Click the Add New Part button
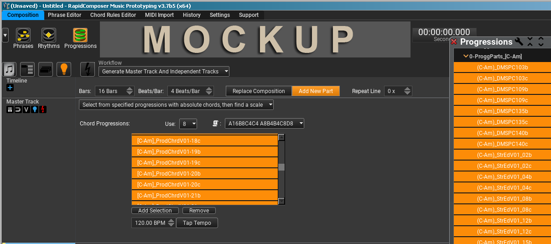The height and width of the screenshot is (244, 551). pyautogui.click(x=316, y=91)
